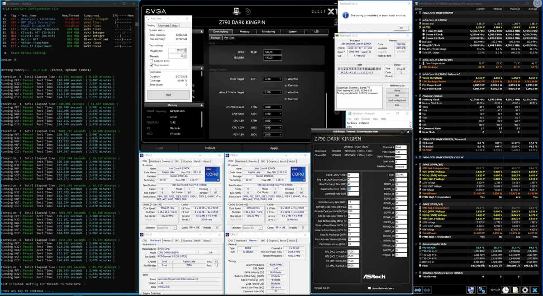The width and height of the screenshot is (543, 296).
Task: Open HWiNFO remote monitoring computer icon
Action: [471, 290]
